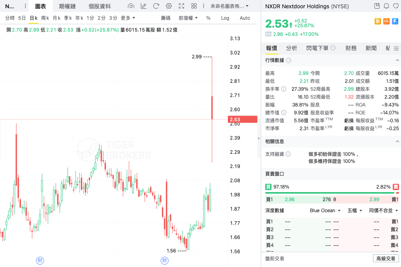The width and height of the screenshot is (401, 267).
Task: Open the chart drawing pencil tool
Action: (x=144, y=6)
